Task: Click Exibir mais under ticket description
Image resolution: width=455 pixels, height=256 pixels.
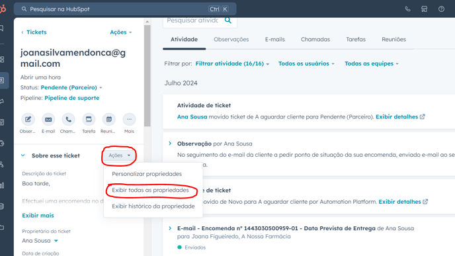Action: [x=38, y=216]
